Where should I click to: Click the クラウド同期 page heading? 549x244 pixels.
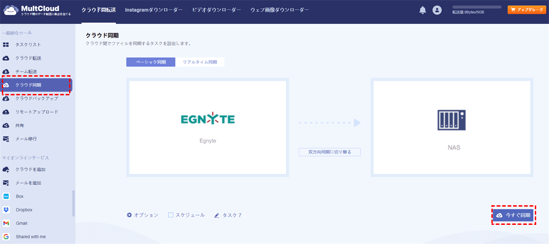pos(102,36)
